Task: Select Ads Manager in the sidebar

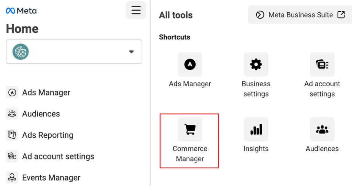Action: (46, 92)
